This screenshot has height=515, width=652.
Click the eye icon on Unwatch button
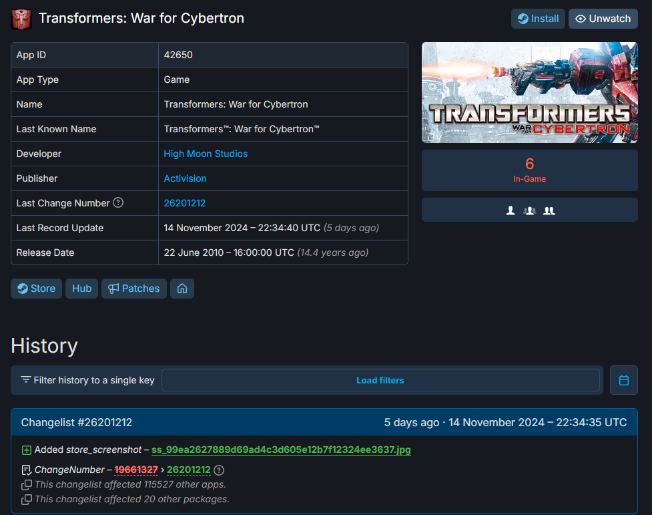[x=581, y=19]
